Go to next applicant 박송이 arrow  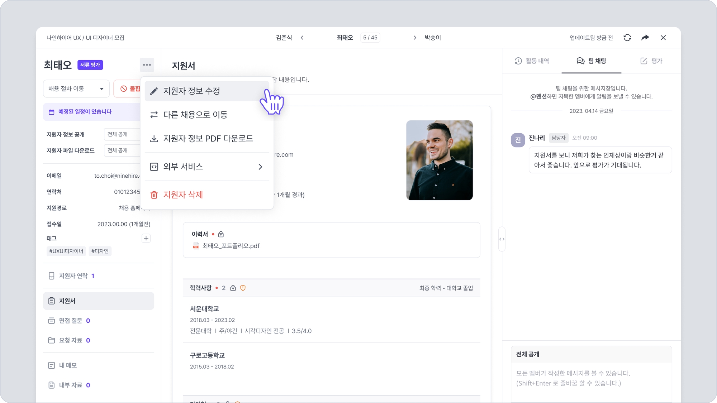click(x=415, y=38)
